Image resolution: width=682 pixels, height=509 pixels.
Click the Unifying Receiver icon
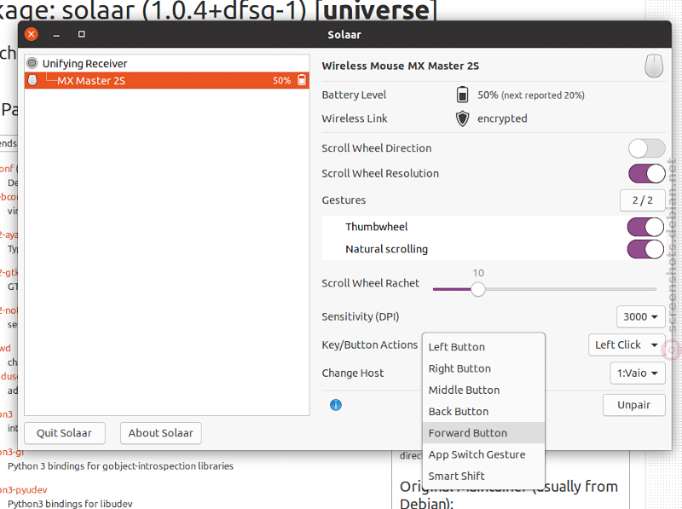pyautogui.click(x=32, y=63)
